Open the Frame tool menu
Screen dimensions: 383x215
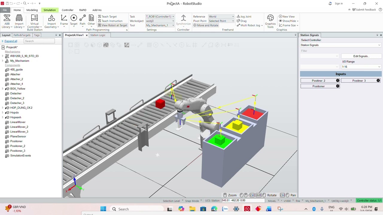[64, 21]
